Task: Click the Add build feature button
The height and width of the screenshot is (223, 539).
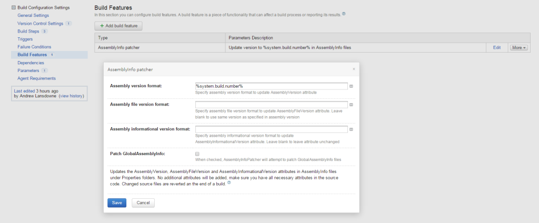Action: click(118, 26)
